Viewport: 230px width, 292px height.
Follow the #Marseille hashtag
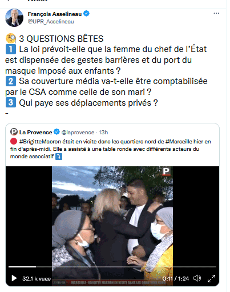[179, 142]
